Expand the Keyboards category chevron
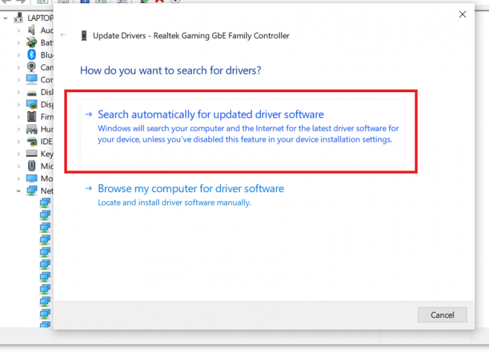489x353 pixels. 18,154
